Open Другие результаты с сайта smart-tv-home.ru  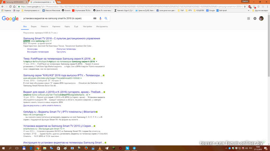[x=42, y=106]
